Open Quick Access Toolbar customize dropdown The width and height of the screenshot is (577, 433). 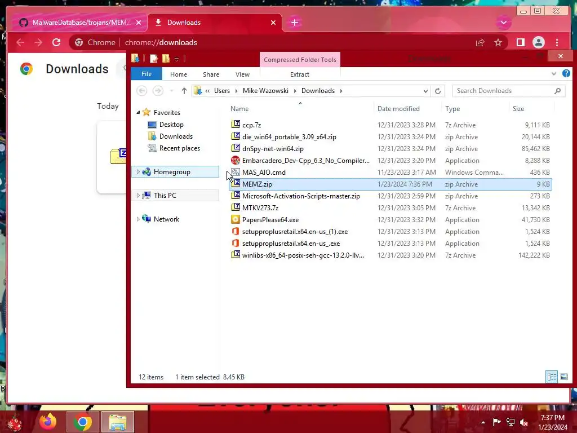coord(176,59)
